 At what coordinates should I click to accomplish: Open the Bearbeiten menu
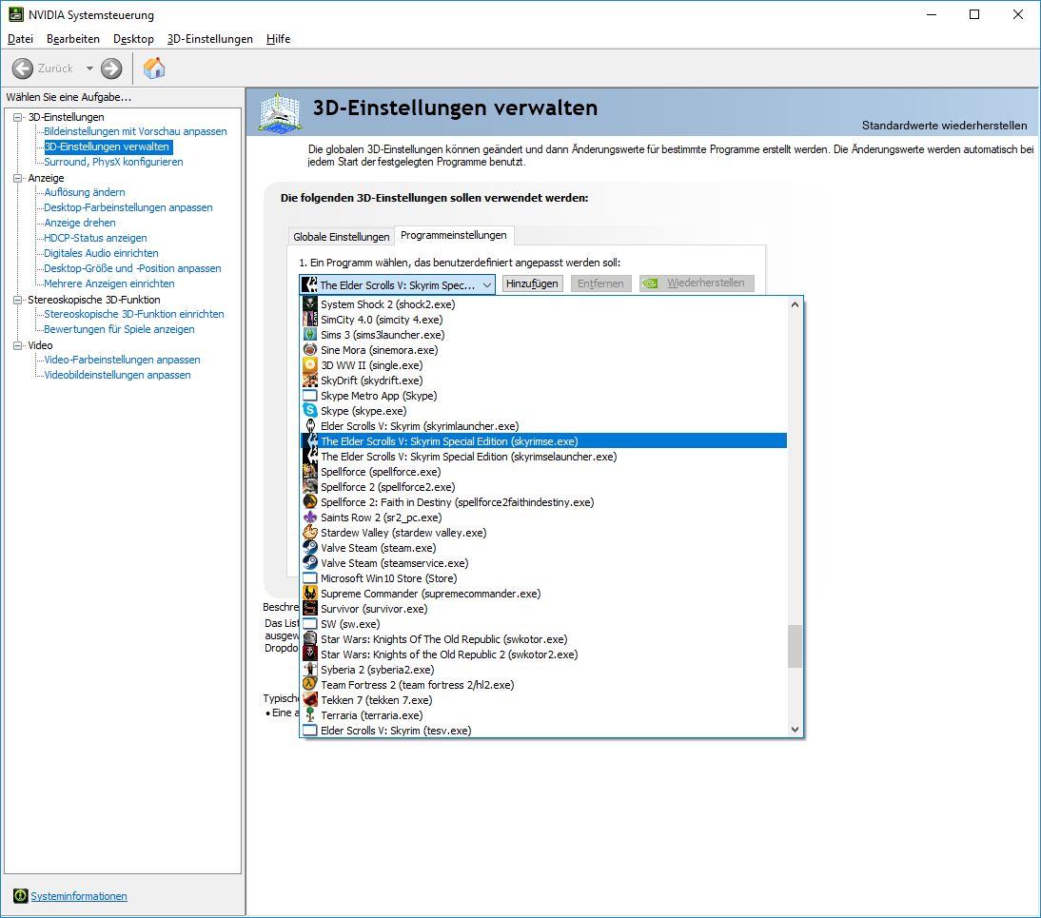pyautogui.click(x=73, y=38)
